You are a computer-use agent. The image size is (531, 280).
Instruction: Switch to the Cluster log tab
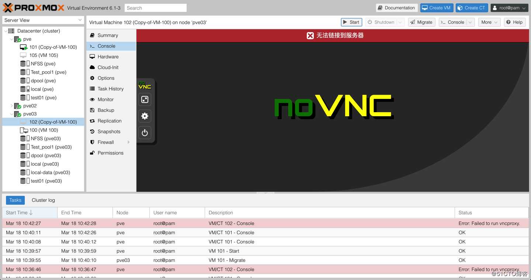point(43,200)
